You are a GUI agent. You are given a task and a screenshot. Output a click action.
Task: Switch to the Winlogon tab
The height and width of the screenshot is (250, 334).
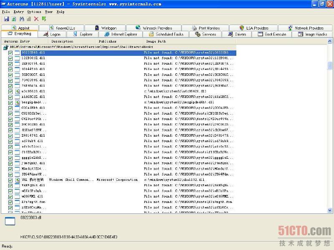(106, 28)
